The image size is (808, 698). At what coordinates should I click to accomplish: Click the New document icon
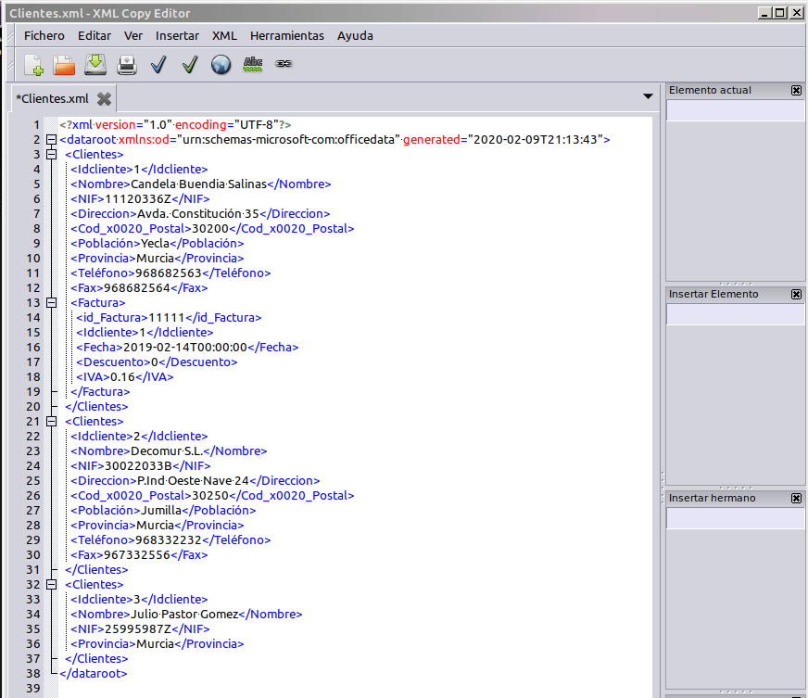click(x=33, y=64)
